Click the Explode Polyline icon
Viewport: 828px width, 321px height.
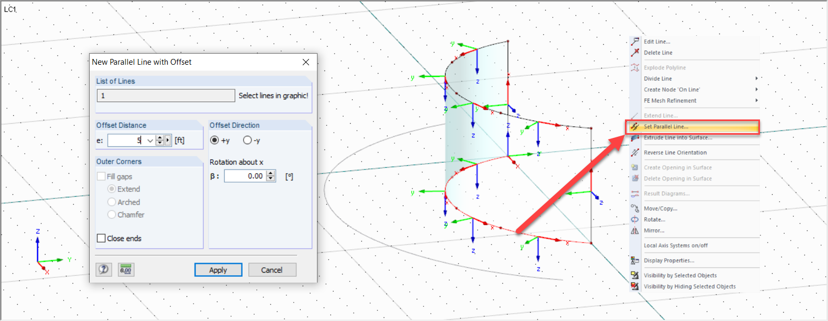pyautogui.click(x=635, y=67)
